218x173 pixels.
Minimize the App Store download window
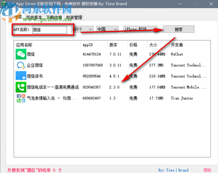coord(180,4)
